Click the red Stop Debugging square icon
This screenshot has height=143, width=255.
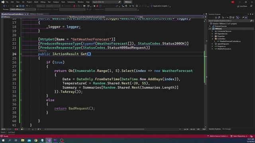pyautogui.click(x=97, y=6)
